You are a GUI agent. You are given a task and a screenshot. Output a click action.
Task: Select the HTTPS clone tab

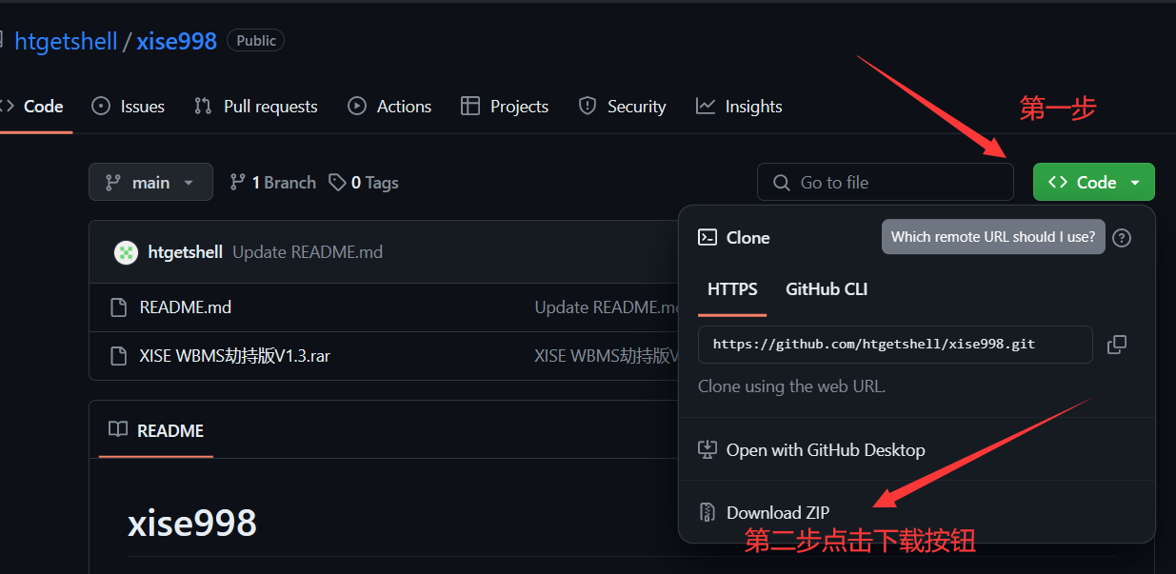pos(732,289)
